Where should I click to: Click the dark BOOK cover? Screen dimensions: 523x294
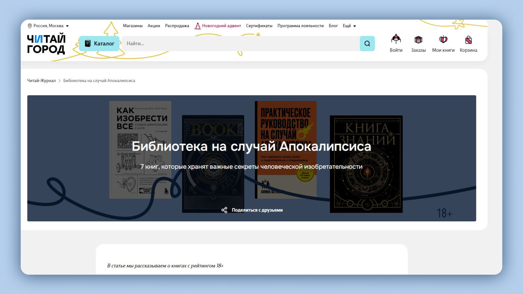[213, 164]
